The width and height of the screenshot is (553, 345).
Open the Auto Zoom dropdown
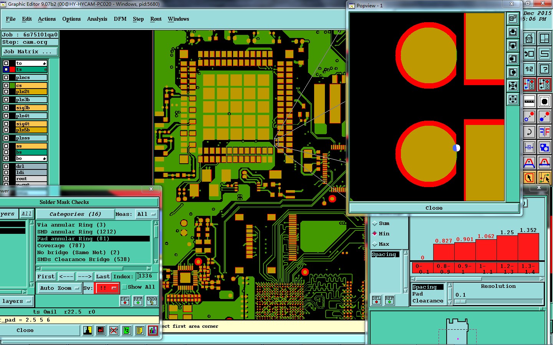(x=59, y=288)
